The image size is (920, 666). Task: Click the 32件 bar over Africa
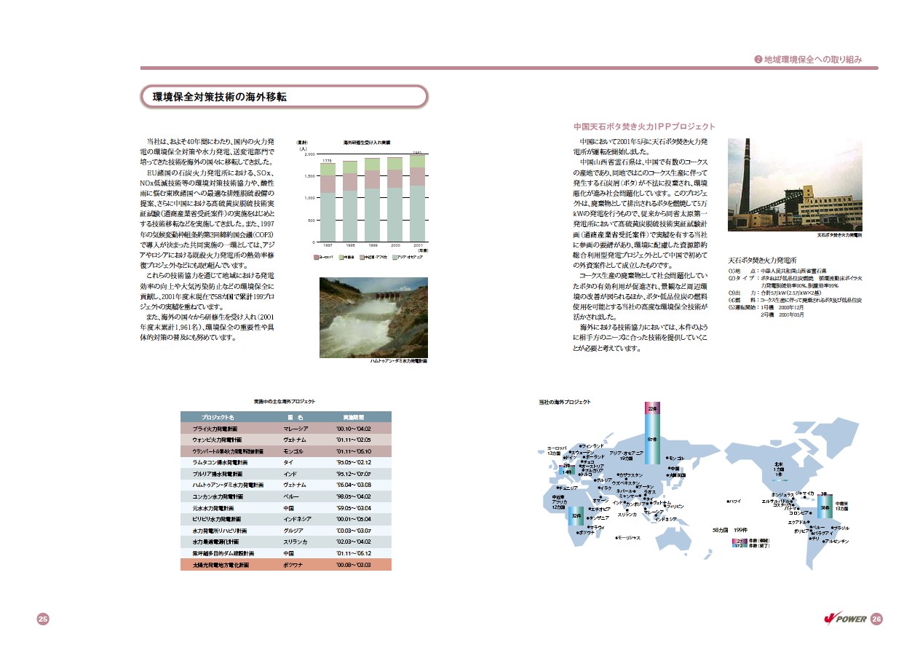(576, 515)
